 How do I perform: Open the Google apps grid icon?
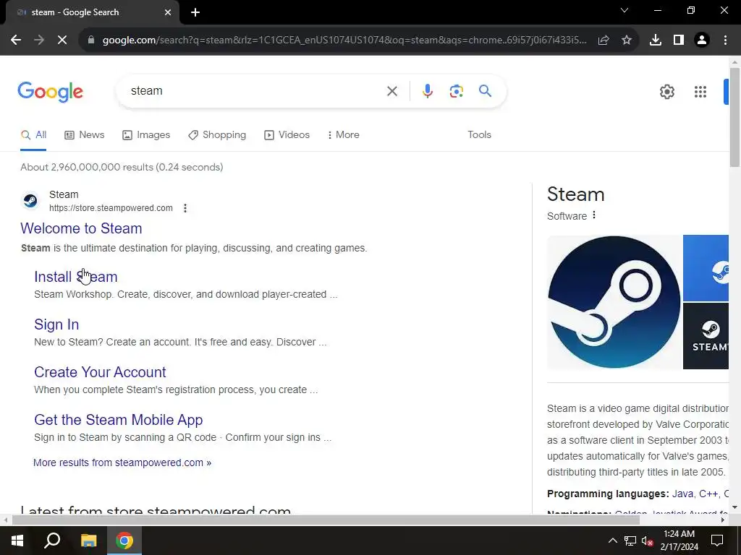click(x=700, y=92)
